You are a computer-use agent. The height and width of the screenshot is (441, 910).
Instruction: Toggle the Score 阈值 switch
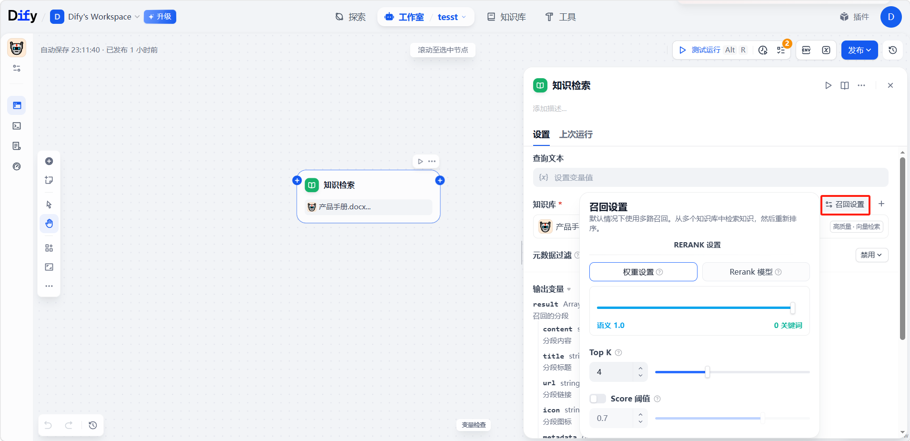pos(597,399)
